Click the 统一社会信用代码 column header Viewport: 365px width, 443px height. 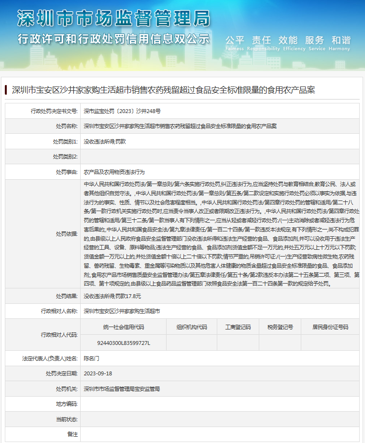pyautogui.click(x=124, y=327)
